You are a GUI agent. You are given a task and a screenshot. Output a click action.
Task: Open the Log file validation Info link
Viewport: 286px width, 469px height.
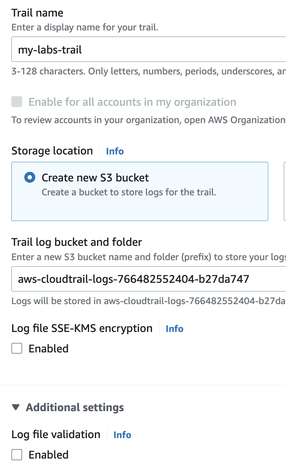point(122,435)
